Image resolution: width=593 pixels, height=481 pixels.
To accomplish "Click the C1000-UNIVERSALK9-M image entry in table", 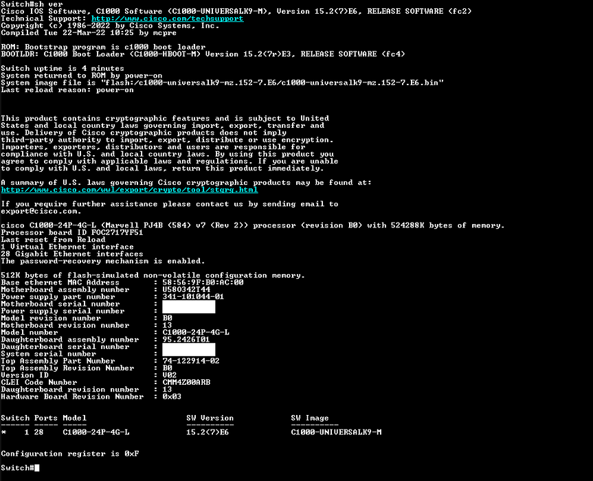I will [336, 432].
